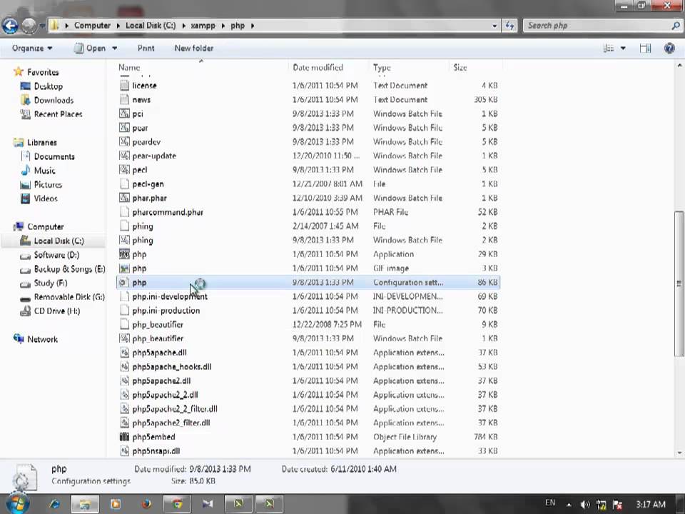Select Backup & Songs (E:) drive
685x514 pixels.
pyautogui.click(x=69, y=269)
